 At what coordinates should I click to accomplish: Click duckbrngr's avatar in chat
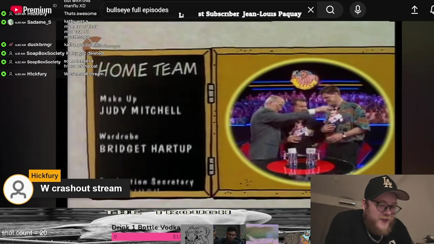point(11,45)
